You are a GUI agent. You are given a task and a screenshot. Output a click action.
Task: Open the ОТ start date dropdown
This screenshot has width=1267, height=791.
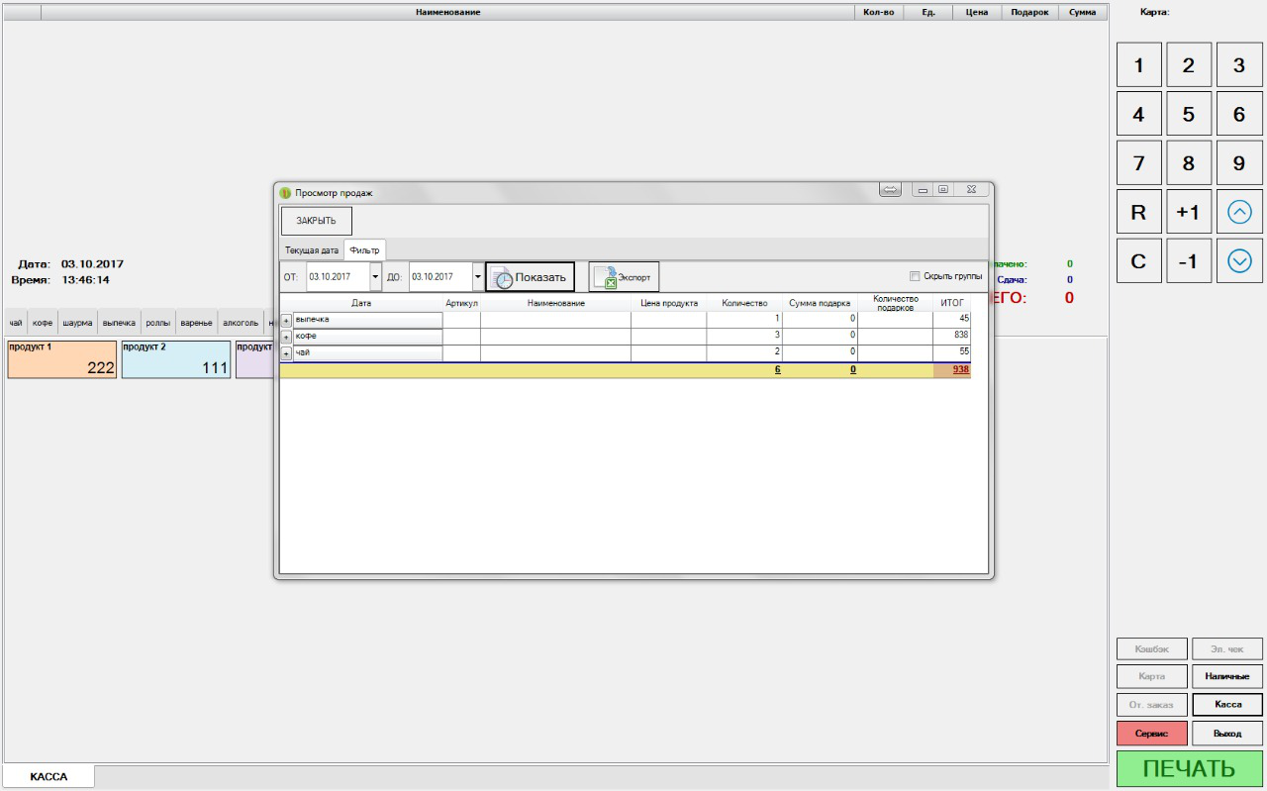click(x=375, y=277)
